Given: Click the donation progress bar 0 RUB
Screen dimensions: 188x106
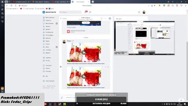Looking at the screenshot, I should [101, 100].
